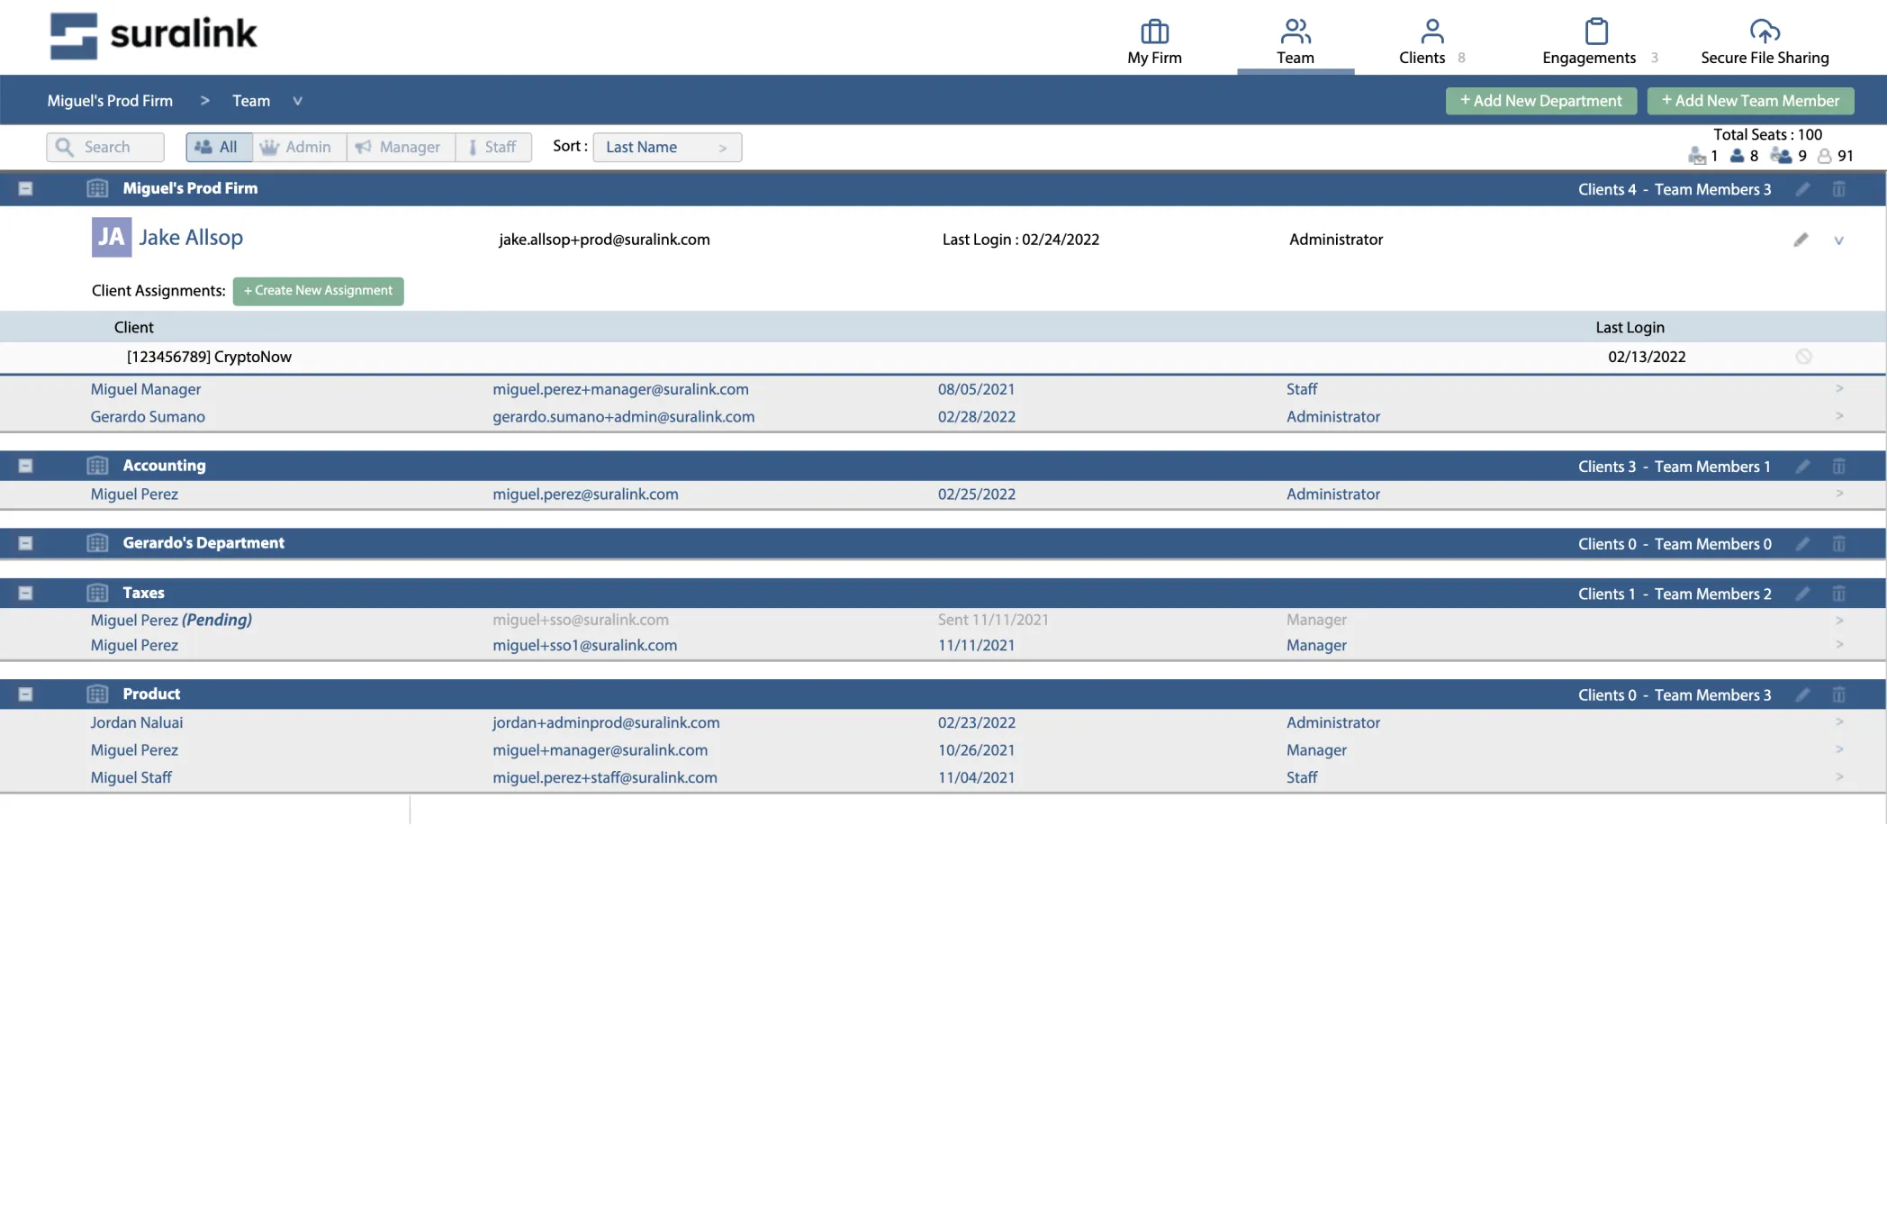The width and height of the screenshot is (1887, 1225).
Task: Open Engagements clipboard icon
Action: tap(1596, 32)
